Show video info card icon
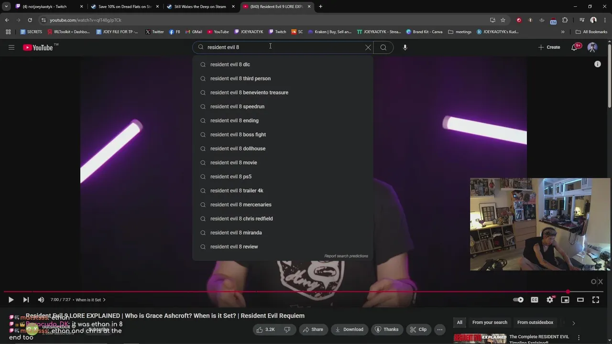The image size is (612, 344). [x=598, y=64]
